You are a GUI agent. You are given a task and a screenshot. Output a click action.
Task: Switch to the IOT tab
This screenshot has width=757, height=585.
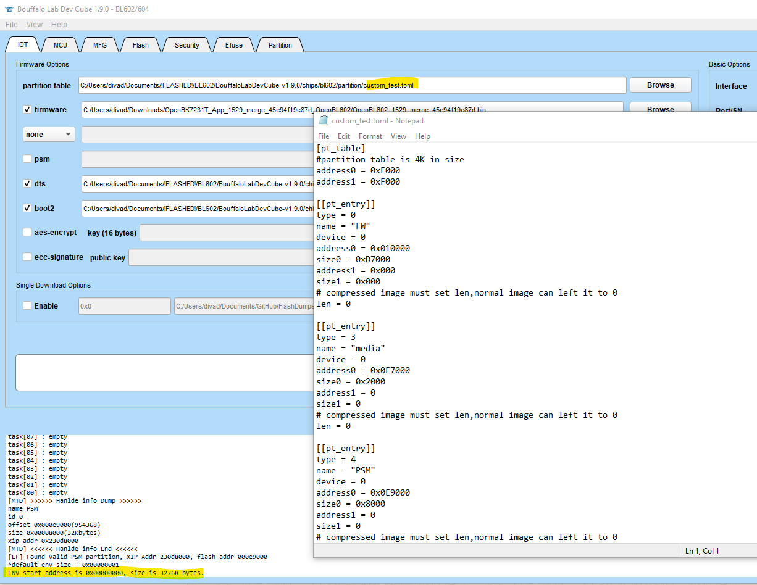(x=23, y=45)
